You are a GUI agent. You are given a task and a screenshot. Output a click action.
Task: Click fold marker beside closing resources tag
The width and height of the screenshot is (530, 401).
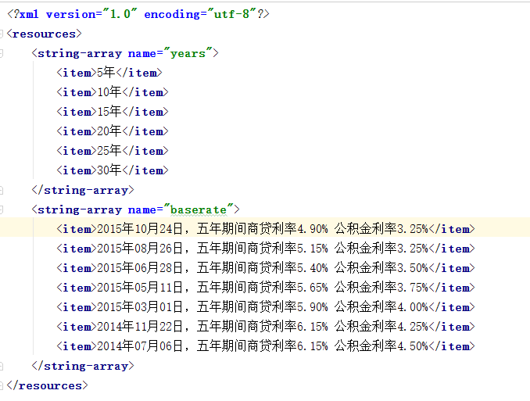click(1, 385)
